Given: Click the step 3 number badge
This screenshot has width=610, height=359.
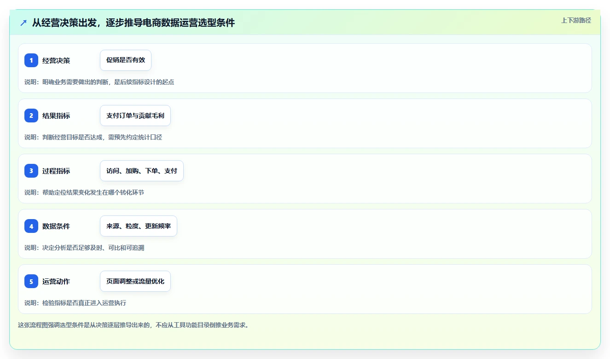Looking at the screenshot, I should (31, 171).
